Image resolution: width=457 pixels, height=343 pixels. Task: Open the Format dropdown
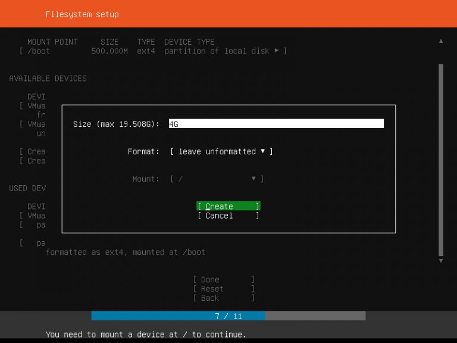coord(221,151)
